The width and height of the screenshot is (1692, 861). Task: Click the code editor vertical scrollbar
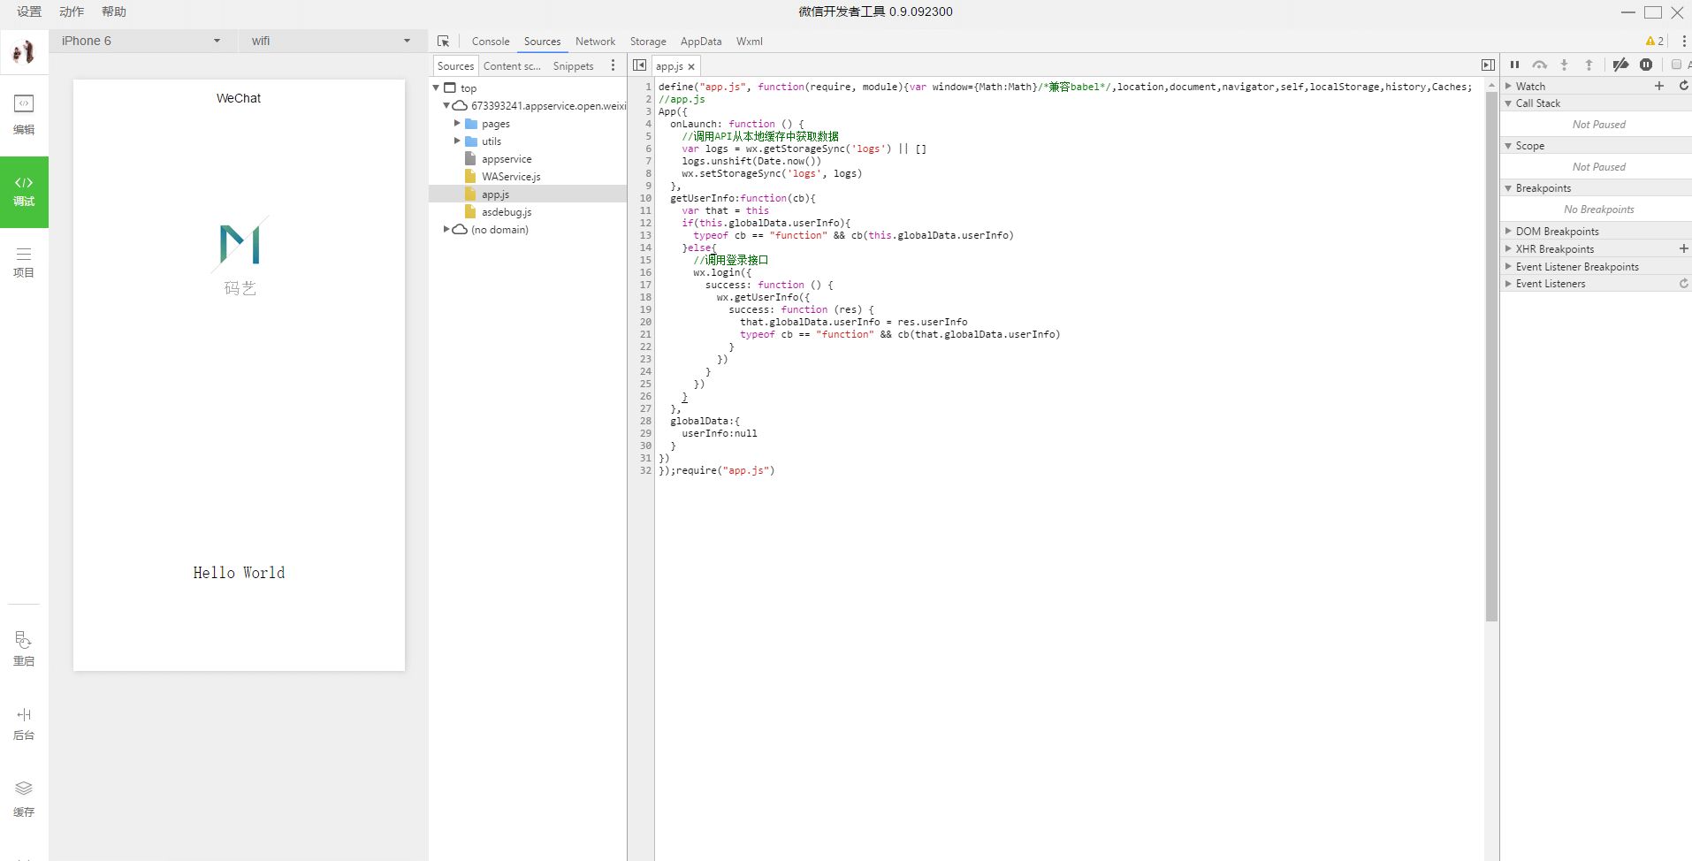tap(1491, 354)
